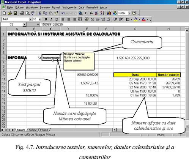Print the sheet using the printer icon
Viewport: 189px width, 159px height.
click(22, 13)
